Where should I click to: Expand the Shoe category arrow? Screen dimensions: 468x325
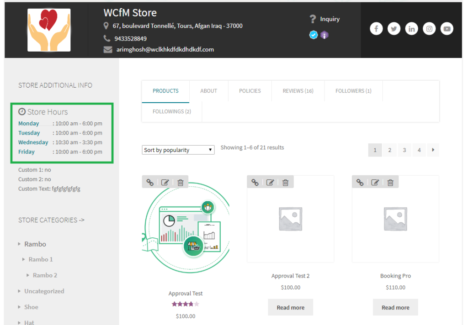click(x=19, y=307)
